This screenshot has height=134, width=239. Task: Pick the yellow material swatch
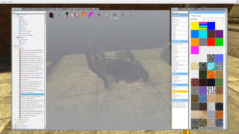click(195, 26)
